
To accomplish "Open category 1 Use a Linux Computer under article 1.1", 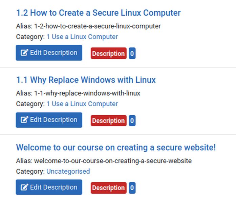I will 82,104.
